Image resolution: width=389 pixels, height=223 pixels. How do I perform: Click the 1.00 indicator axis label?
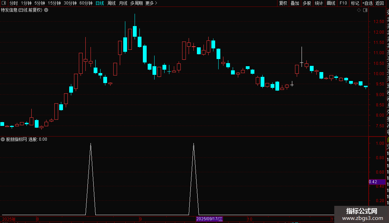[380, 143]
